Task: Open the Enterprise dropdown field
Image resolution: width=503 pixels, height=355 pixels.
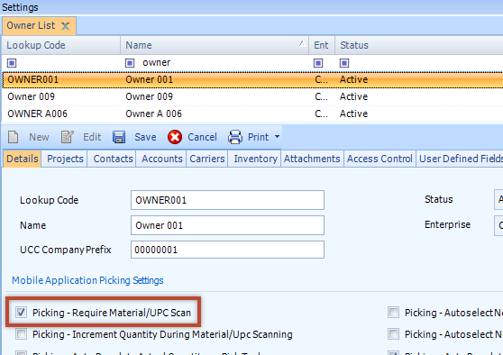Action: (498, 225)
